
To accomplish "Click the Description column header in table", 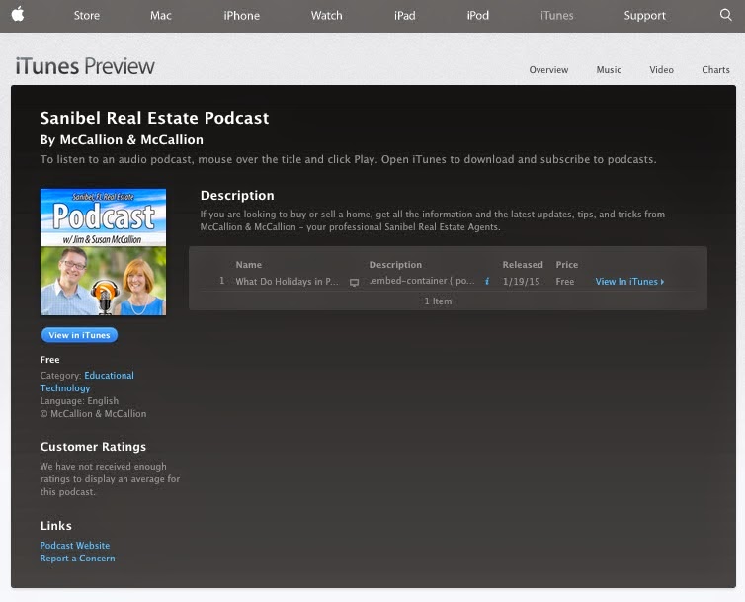I will pyautogui.click(x=395, y=264).
